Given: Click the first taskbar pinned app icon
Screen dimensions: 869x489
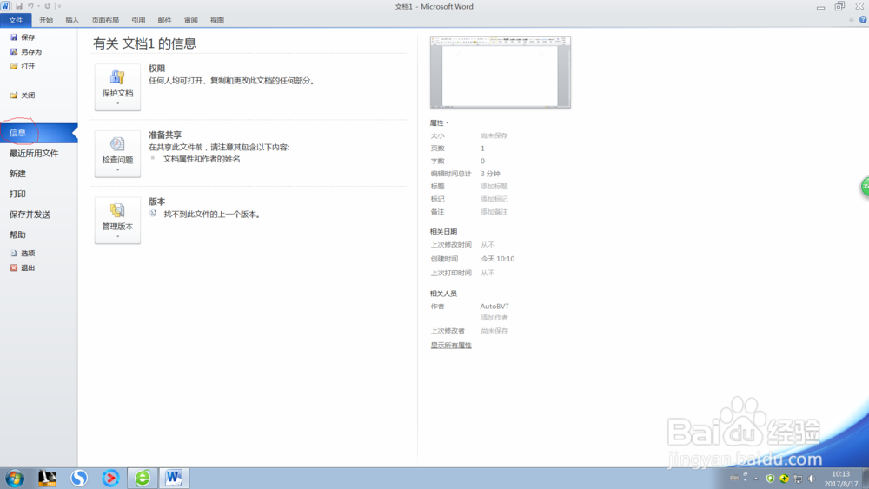Looking at the screenshot, I should point(47,478).
